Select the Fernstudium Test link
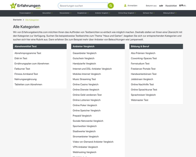This screenshot has height=157, width=196. coord(140,64)
